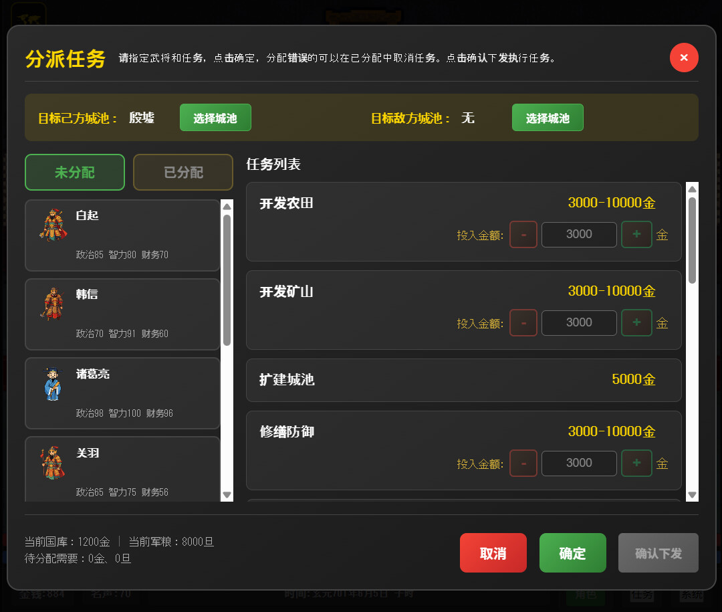Click 修缮防御 range 3000-10000金
The height and width of the screenshot is (612, 722).
612,431
